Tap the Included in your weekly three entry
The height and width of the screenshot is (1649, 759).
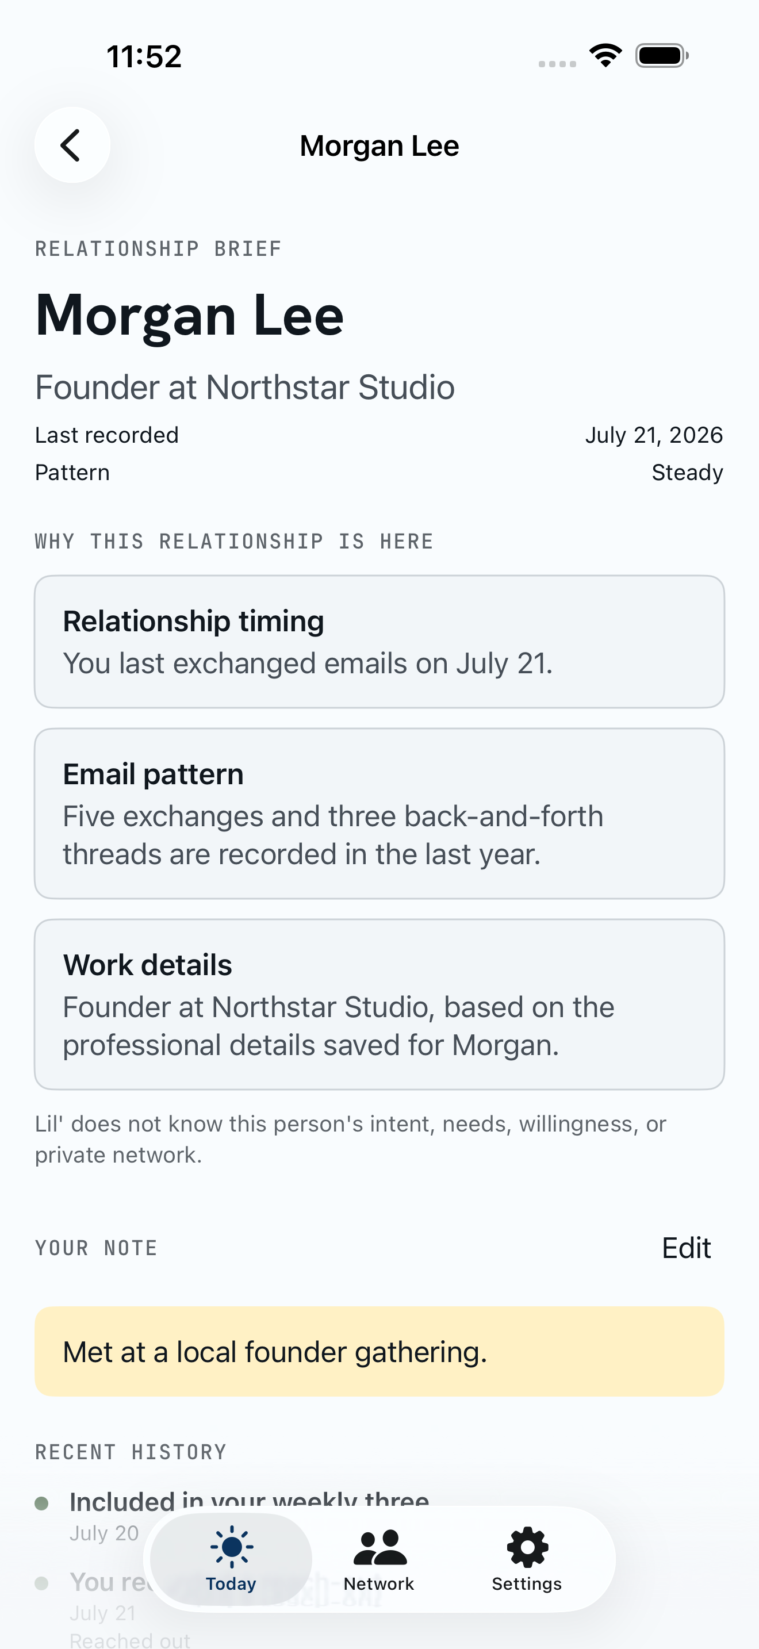[x=250, y=1502]
